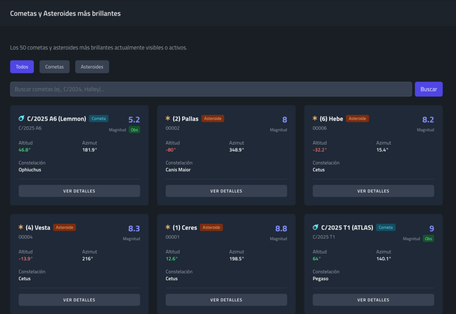Click the Ophiuchus constellation name
456x314 pixels.
(x=30, y=169)
